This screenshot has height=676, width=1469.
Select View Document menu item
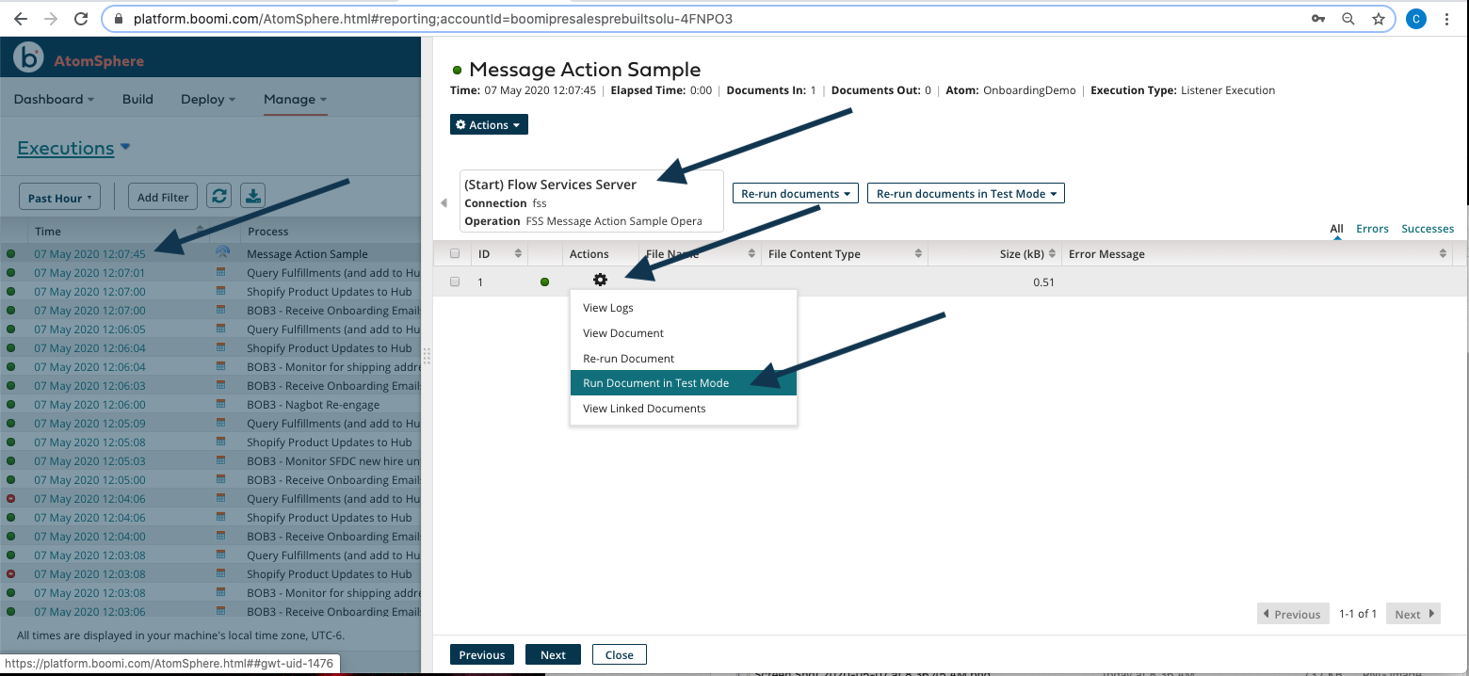(684, 332)
